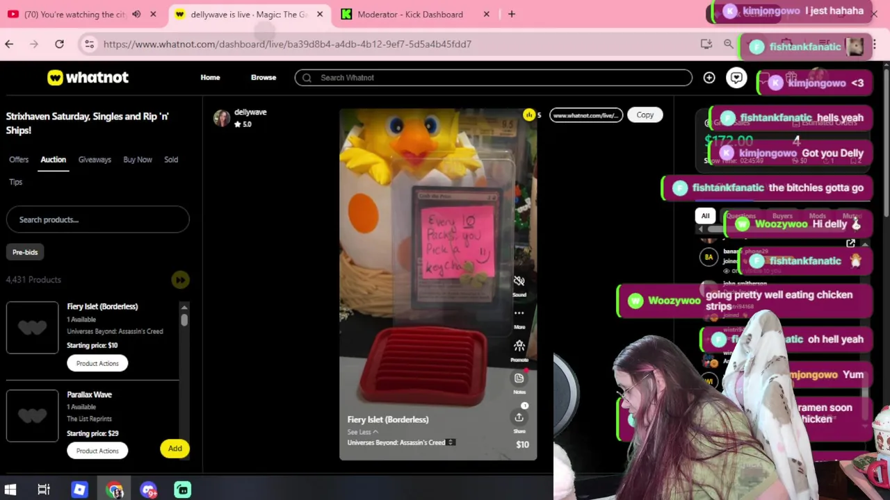Open Product Actions for Parallax Wave
Screen dimensions: 890x500
point(97,451)
